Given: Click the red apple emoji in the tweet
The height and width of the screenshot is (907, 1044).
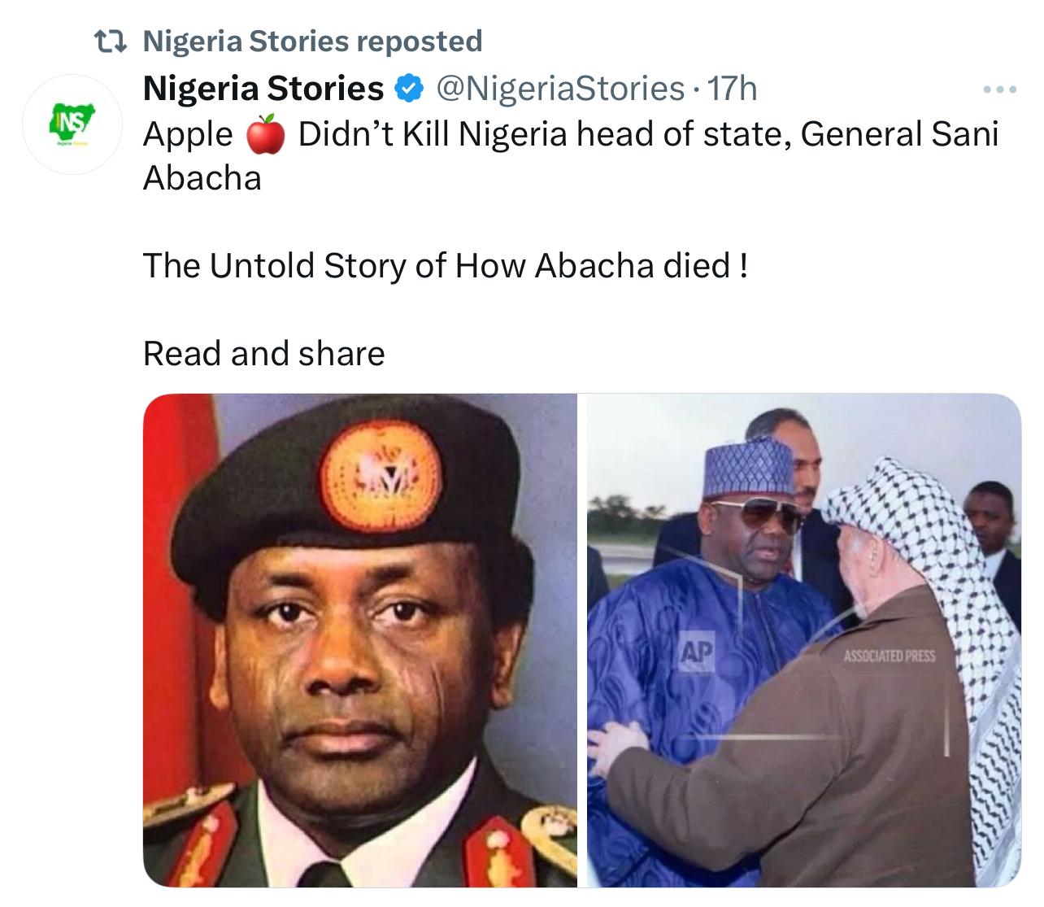Looking at the screenshot, I should pyautogui.click(x=264, y=135).
